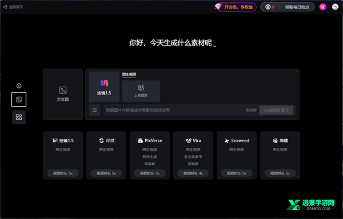Image resolution: width=343 pixels, height=219 pixels.
Task: Click the 上传图片 upload tile
Action: 141,91
